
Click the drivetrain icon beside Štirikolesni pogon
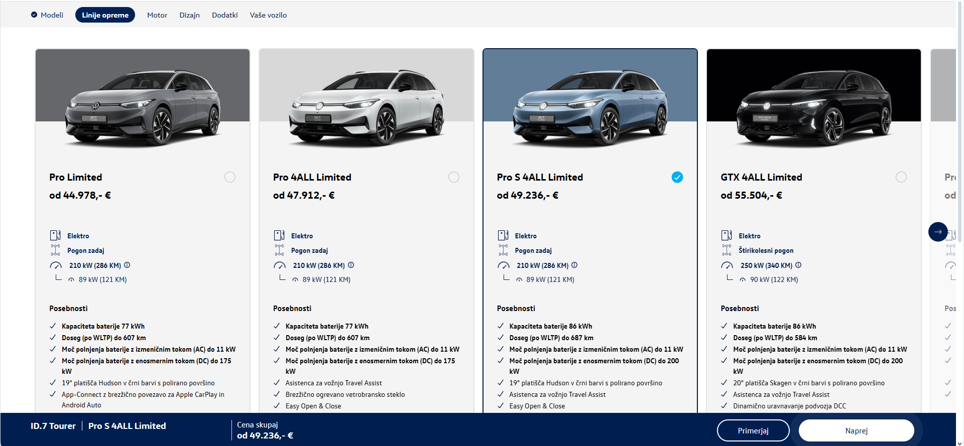click(x=727, y=250)
